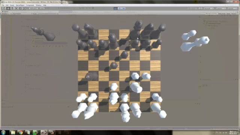240x135 pixels.
Task: Select the combined Transform tool
Action: pyautogui.click(x=24, y=8)
